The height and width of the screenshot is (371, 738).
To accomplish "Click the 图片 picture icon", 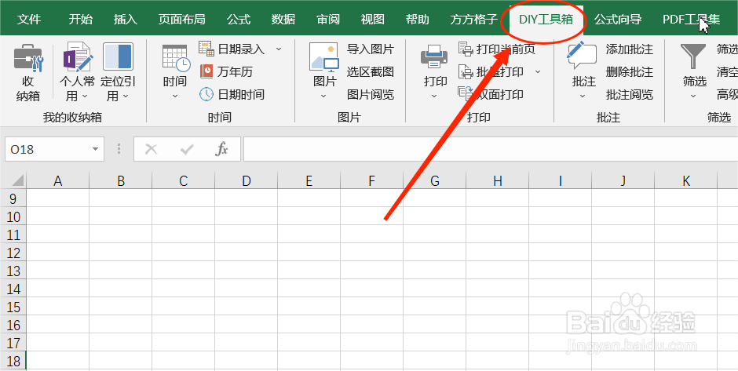I will pyautogui.click(x=324, y=57).
